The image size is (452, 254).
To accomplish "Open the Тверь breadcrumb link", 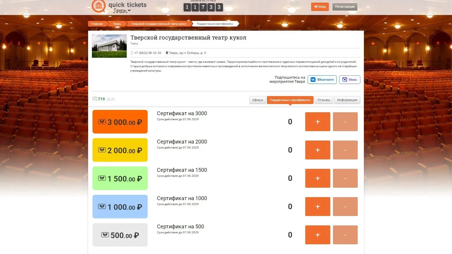I will point(117,24).
